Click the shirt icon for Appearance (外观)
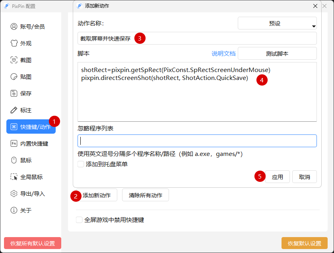This screenshot has width=334, height=253. coord(14,43)
